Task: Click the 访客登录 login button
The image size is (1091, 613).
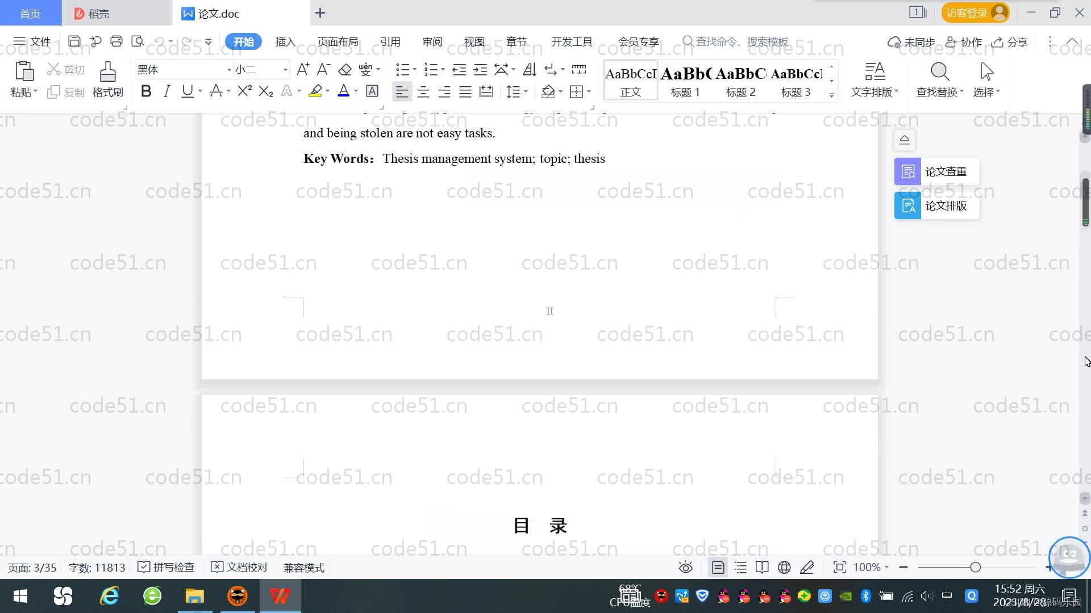Action: pyautogui.click(x=973, y=12)
